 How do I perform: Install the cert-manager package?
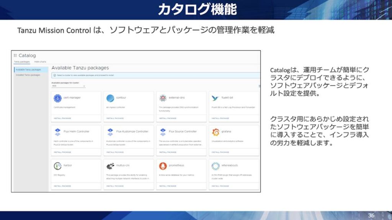pos(62,118)
